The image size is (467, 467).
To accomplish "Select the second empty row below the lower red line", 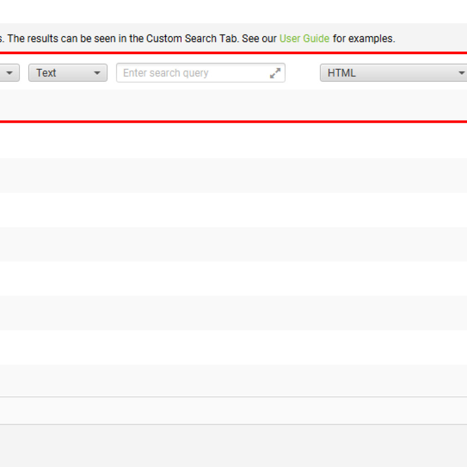I will (x=233, y=176).
